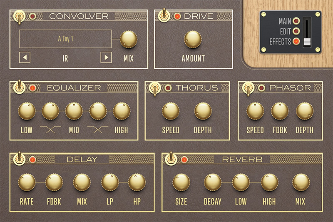Click the Equalizer MID knob
This screenshot has width=333, height=222.
click(x=74, y=111)
